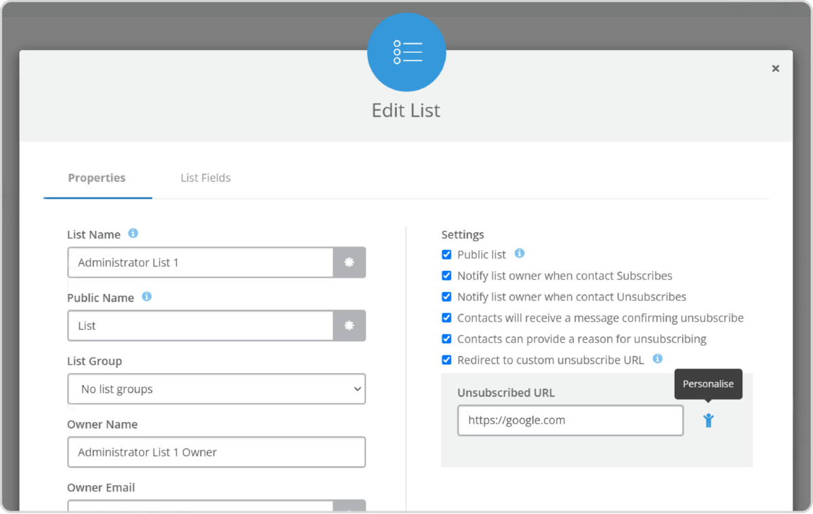Close the Edit List dialog

coord(775,68)
